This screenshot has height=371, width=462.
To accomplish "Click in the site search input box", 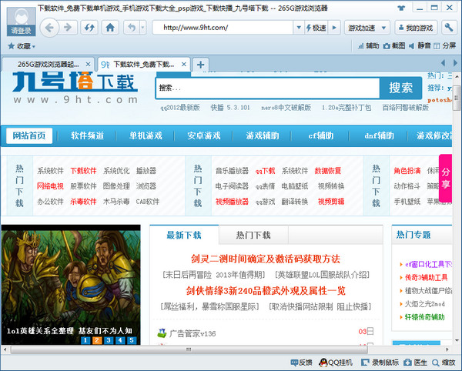I will 268,88.
